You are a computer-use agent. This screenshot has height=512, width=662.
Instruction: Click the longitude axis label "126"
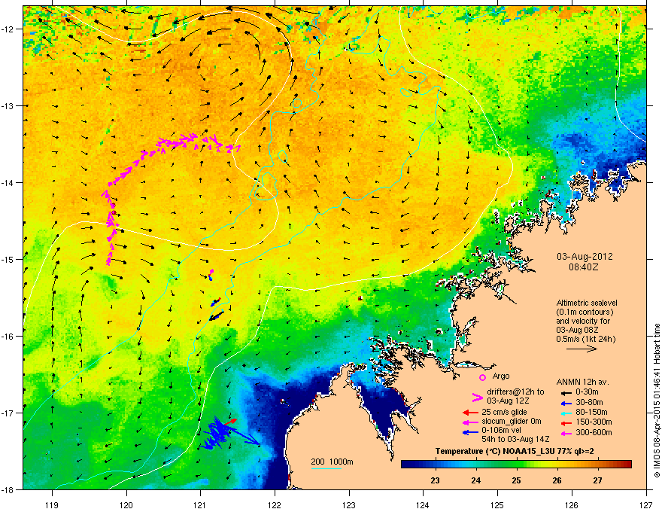point(572,504)
